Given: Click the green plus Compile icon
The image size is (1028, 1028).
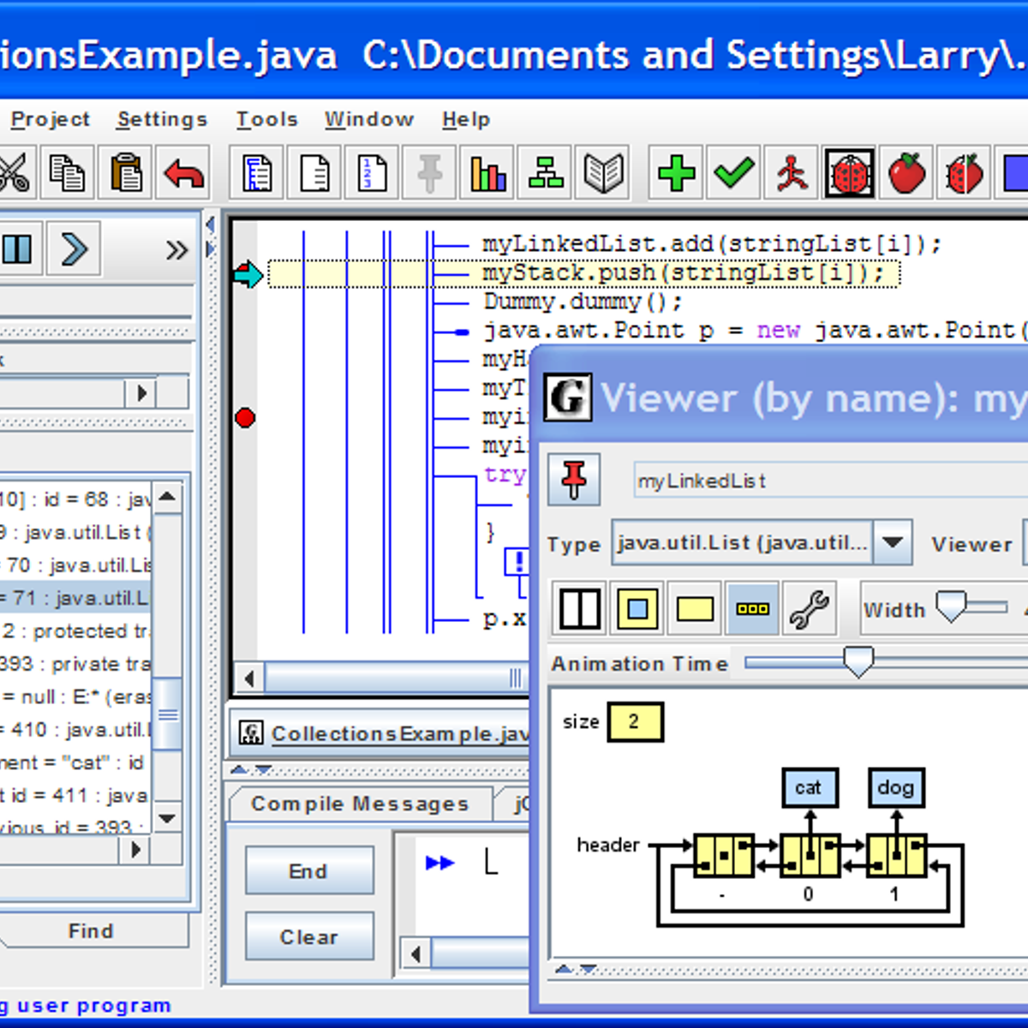Looking at the screenshot, I should (676, 173).
